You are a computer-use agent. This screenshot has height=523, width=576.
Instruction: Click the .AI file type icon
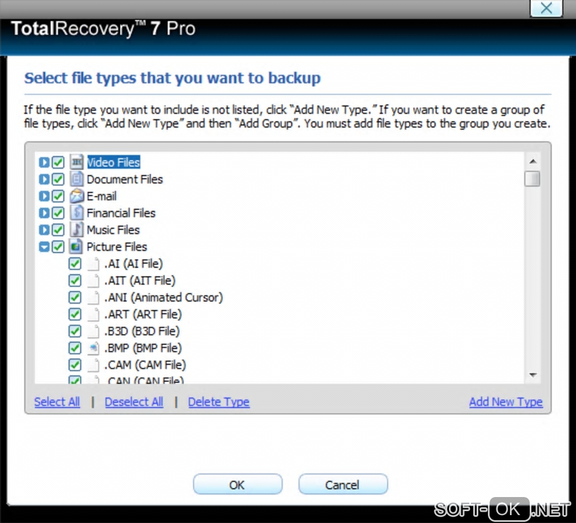pyautogui.click(x=93, y=263)
